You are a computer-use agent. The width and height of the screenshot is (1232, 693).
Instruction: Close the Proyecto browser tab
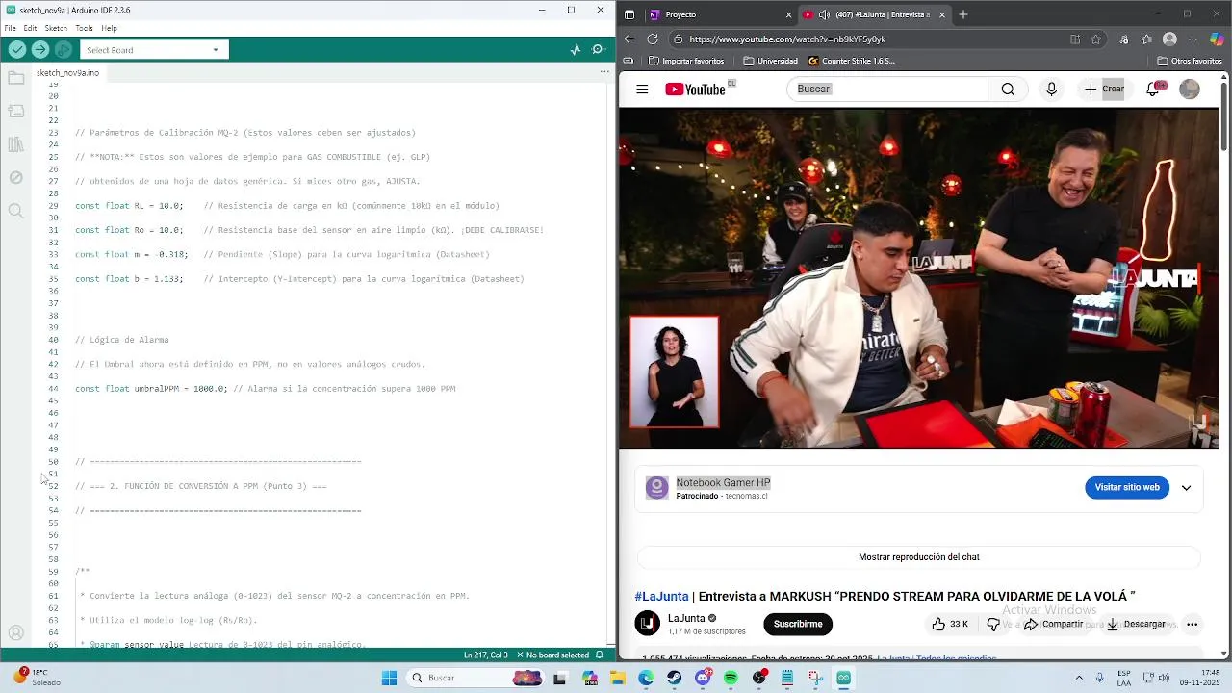[788, 14]
